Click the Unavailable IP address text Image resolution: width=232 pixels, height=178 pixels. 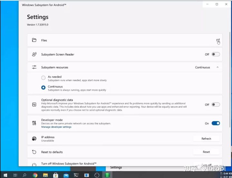click(48, 141)
